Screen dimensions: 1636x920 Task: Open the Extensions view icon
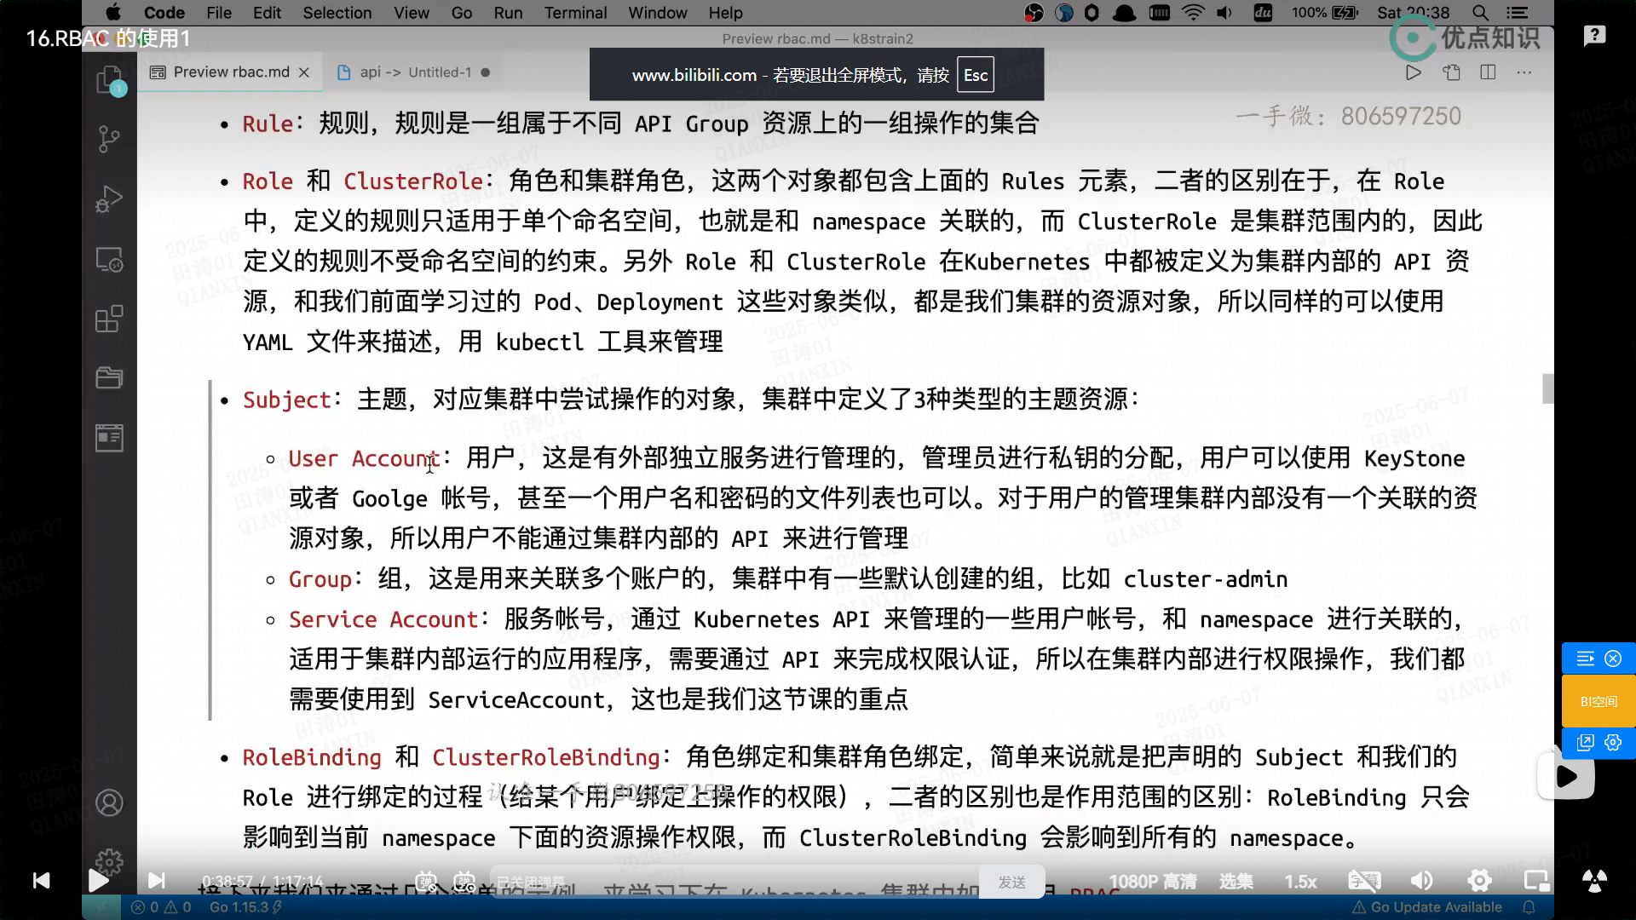pyautogui.click(x=109, y=319)
